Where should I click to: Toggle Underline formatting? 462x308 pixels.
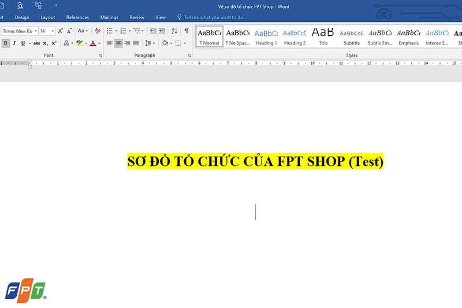coord(23,43)
